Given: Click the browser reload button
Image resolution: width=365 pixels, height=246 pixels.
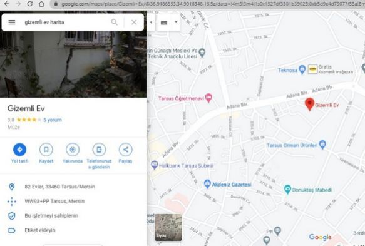Looking at the screenshot, I should 29,4.
